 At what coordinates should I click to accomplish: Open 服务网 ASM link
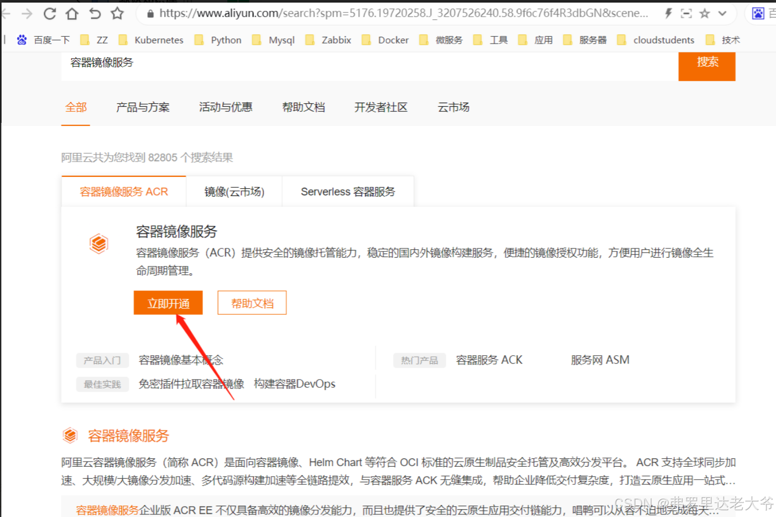coord(600,360)
